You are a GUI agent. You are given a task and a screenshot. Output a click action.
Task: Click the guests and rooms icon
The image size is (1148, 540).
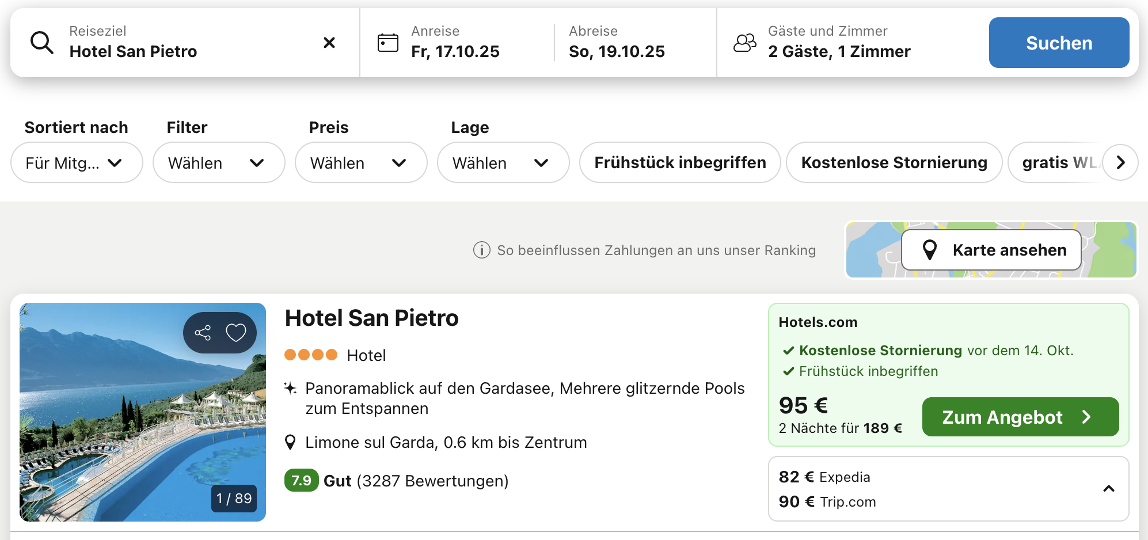(744, 43)
